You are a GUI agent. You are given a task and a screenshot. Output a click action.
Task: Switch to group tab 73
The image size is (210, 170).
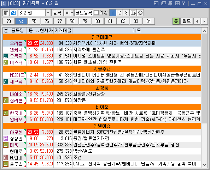tap(8, 21)
